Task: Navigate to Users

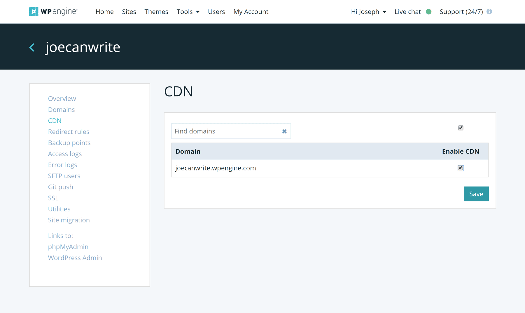Action: pyautogui.click(x=216, y=12)
